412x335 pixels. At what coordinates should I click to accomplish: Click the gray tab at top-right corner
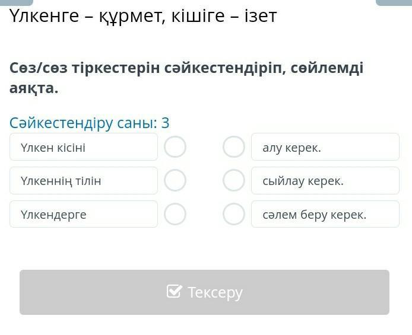pyautogui.click(x=394, y=2)
